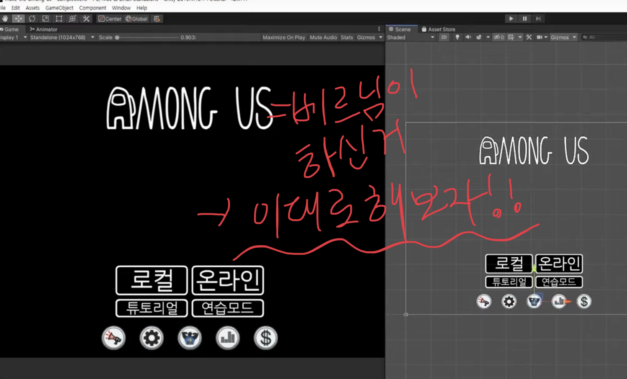Click the announcements megaphone icon in Game view
The image size is (627, 379).
coord(113,338)
